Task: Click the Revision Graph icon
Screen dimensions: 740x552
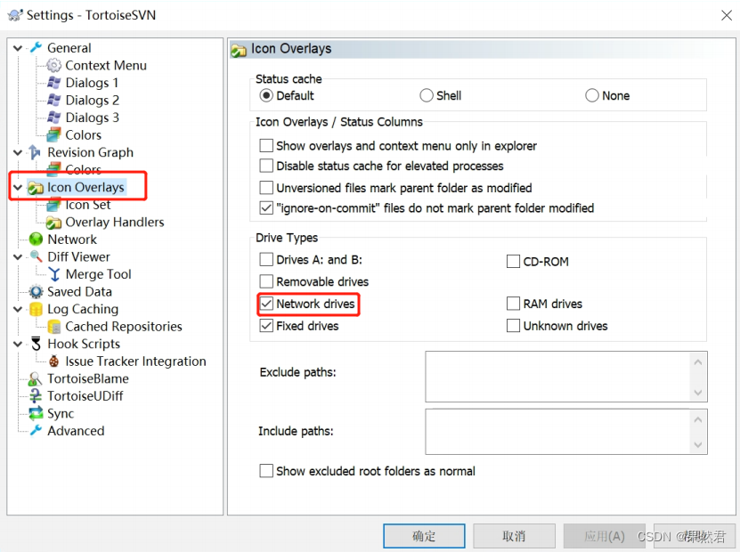Action: tap(36, 152)
